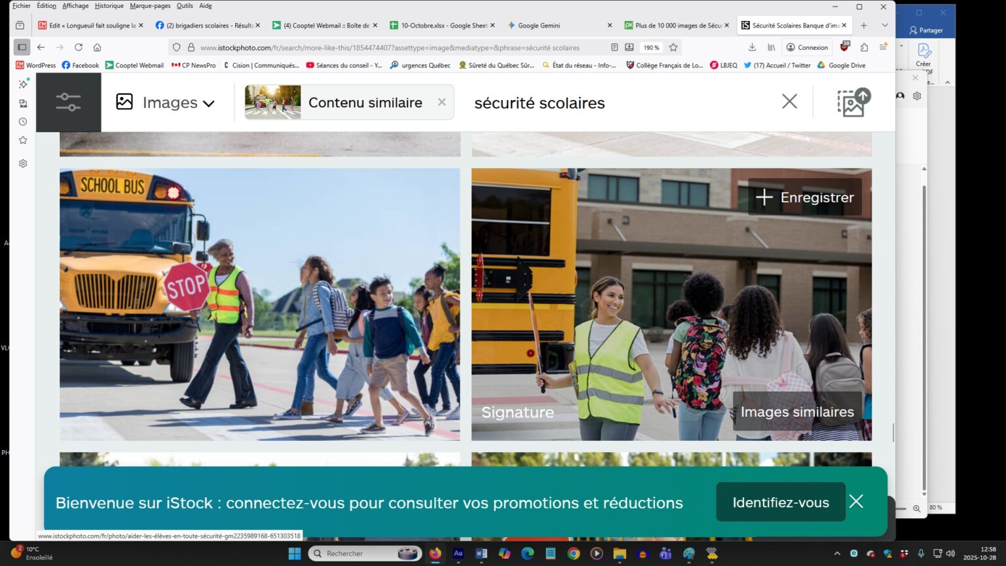Click the search-by-image upload icon
The height and width of the screenshot is (566, 1006).
pyautogui.click(x=853, y=102)
